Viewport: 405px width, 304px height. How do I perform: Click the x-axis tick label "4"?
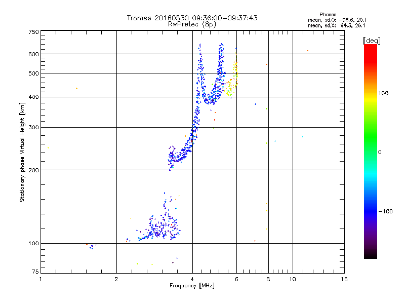[x=192, y=279]
